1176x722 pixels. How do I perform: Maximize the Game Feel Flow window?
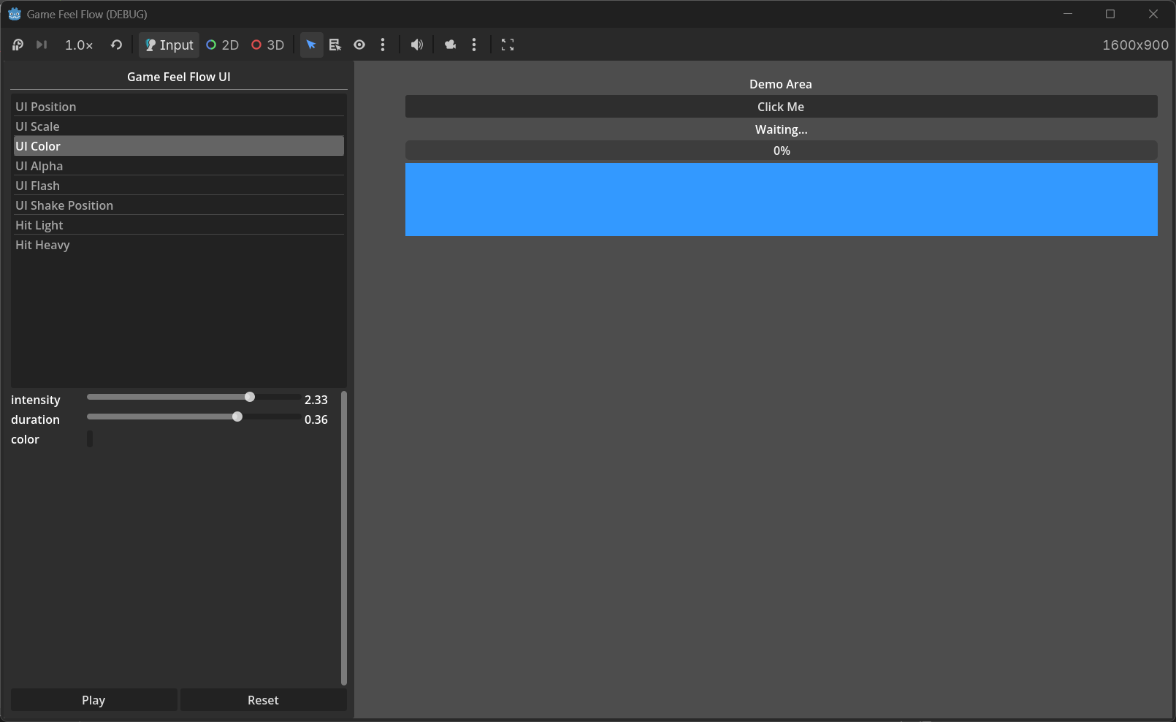1110,14
